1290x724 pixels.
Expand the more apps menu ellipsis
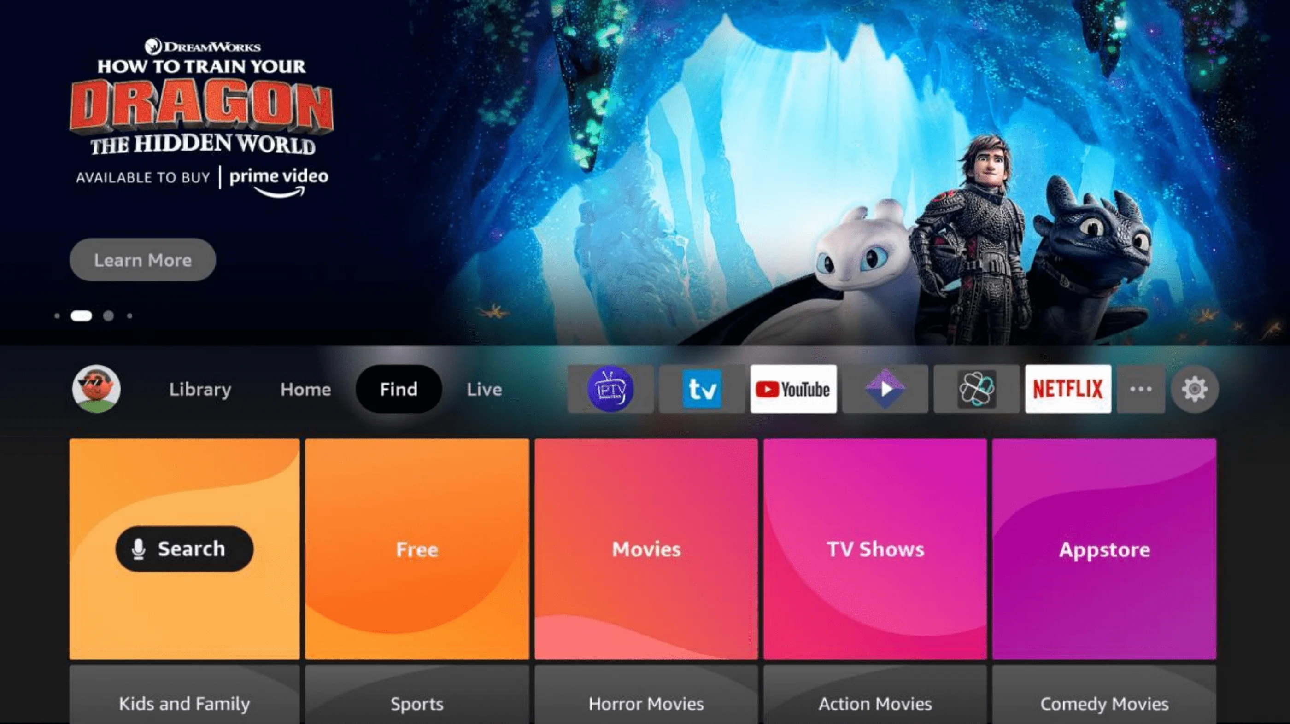tap(1141, 389)
